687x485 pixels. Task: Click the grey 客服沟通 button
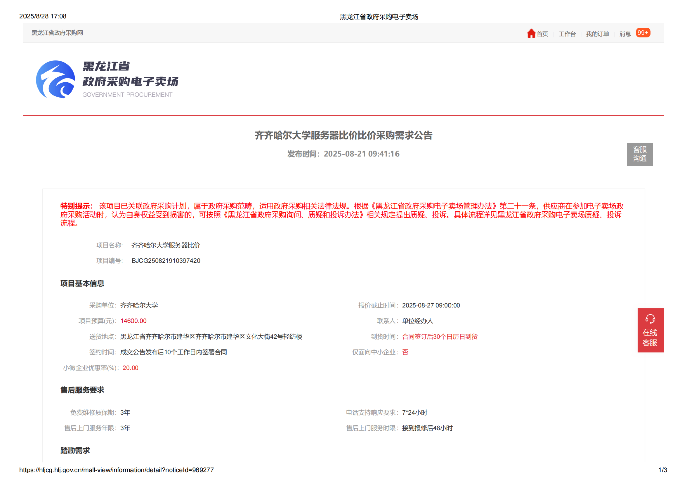640,154
